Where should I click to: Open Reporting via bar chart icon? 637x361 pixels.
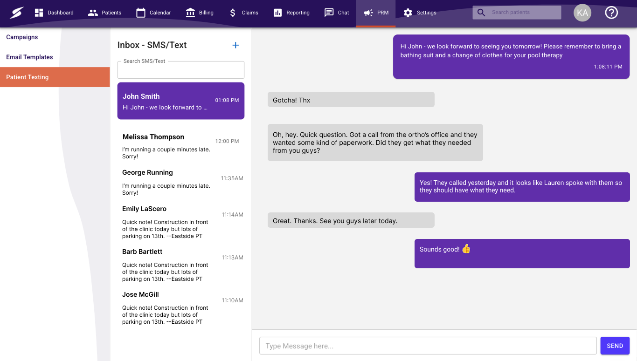coord(277,13)
